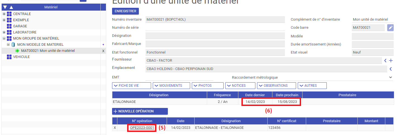Click the grid icon beside GARAGE
This screenshot has width=397, height=135.
pos(9,26)
